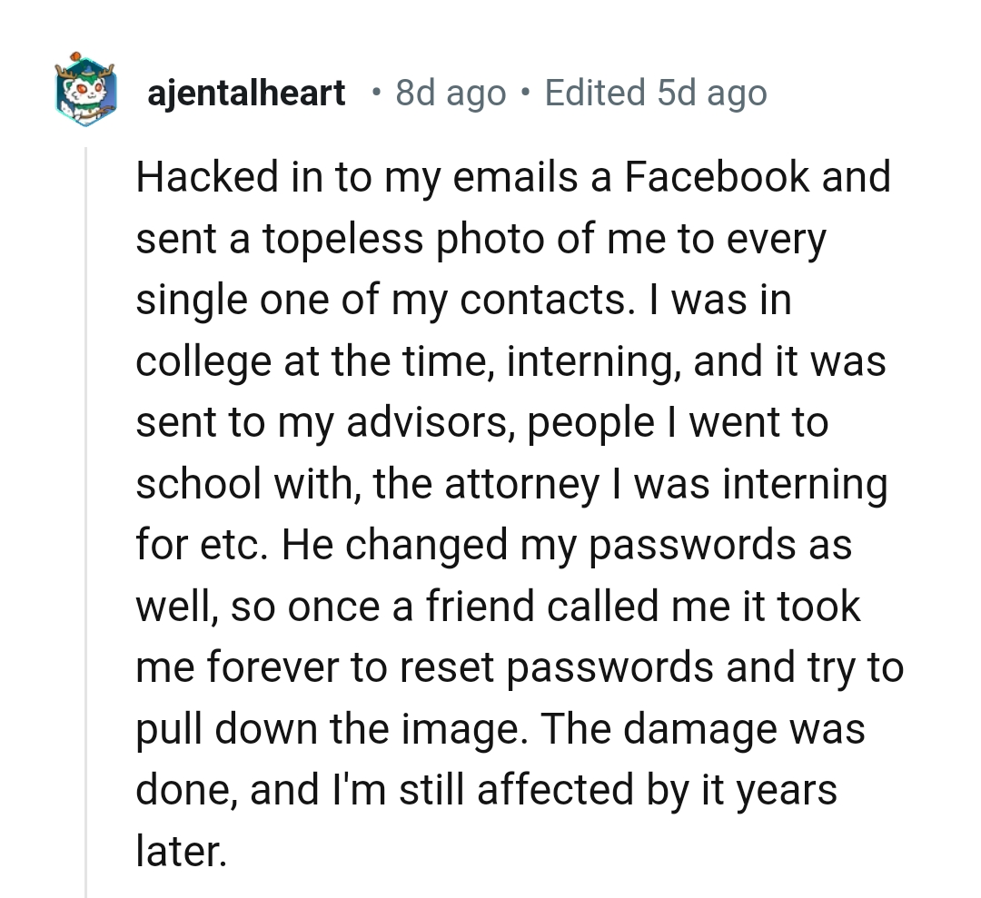Click the "8d ago" comment timestamp

tap(451, 93)
